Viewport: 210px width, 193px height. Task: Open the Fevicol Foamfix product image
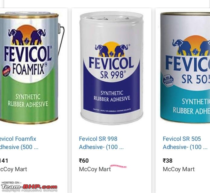32,68
